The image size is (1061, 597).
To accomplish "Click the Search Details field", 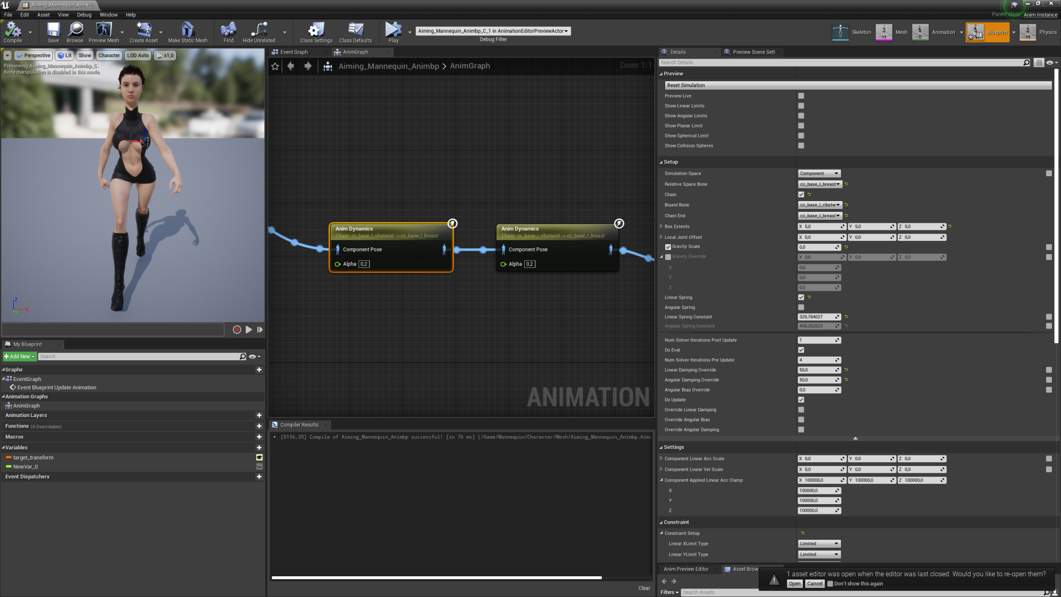I will [845, 63].
